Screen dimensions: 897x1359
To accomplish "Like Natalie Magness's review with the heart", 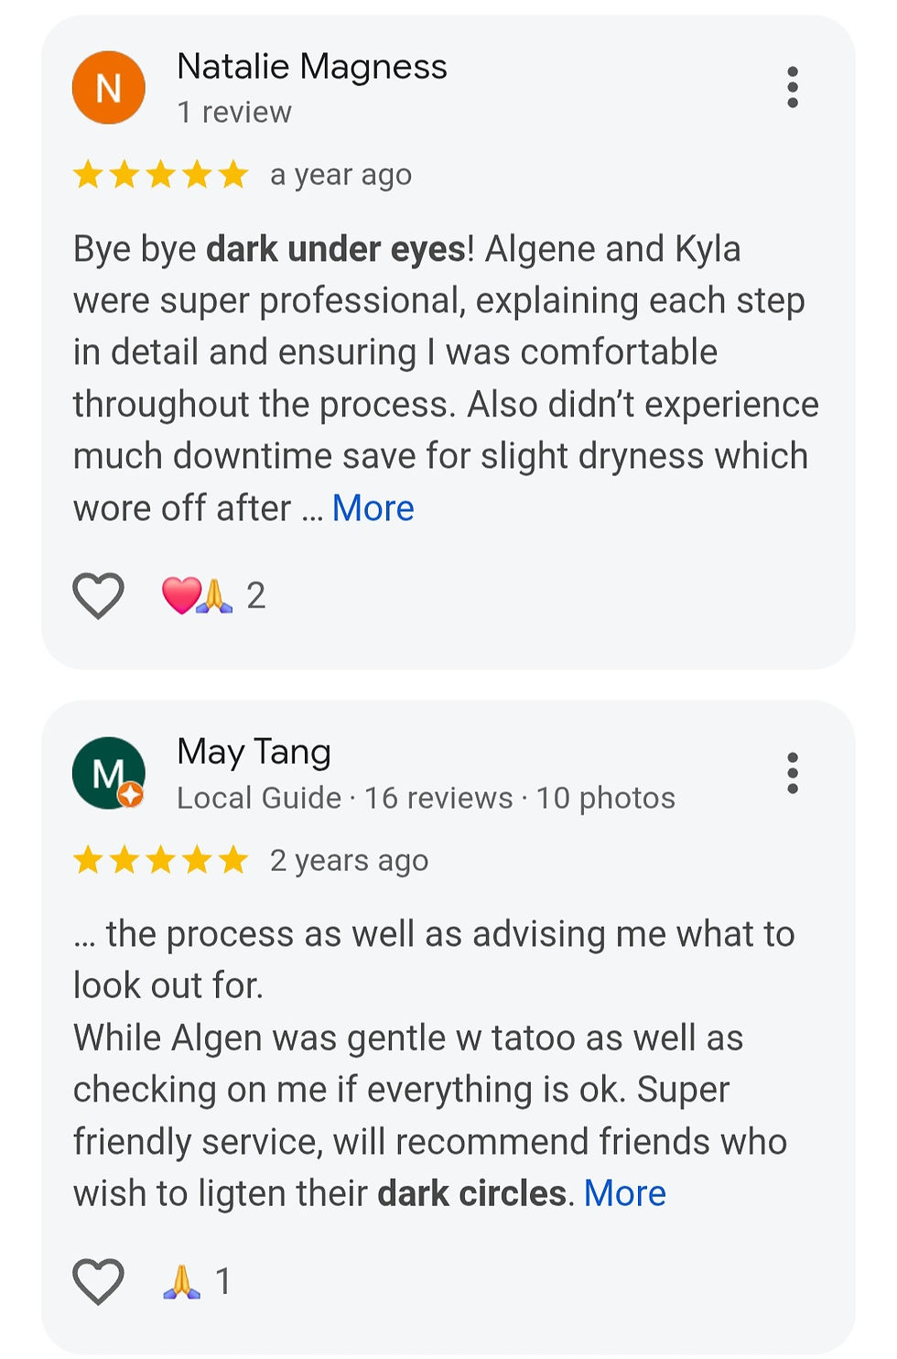I will [x=98, y=595].
